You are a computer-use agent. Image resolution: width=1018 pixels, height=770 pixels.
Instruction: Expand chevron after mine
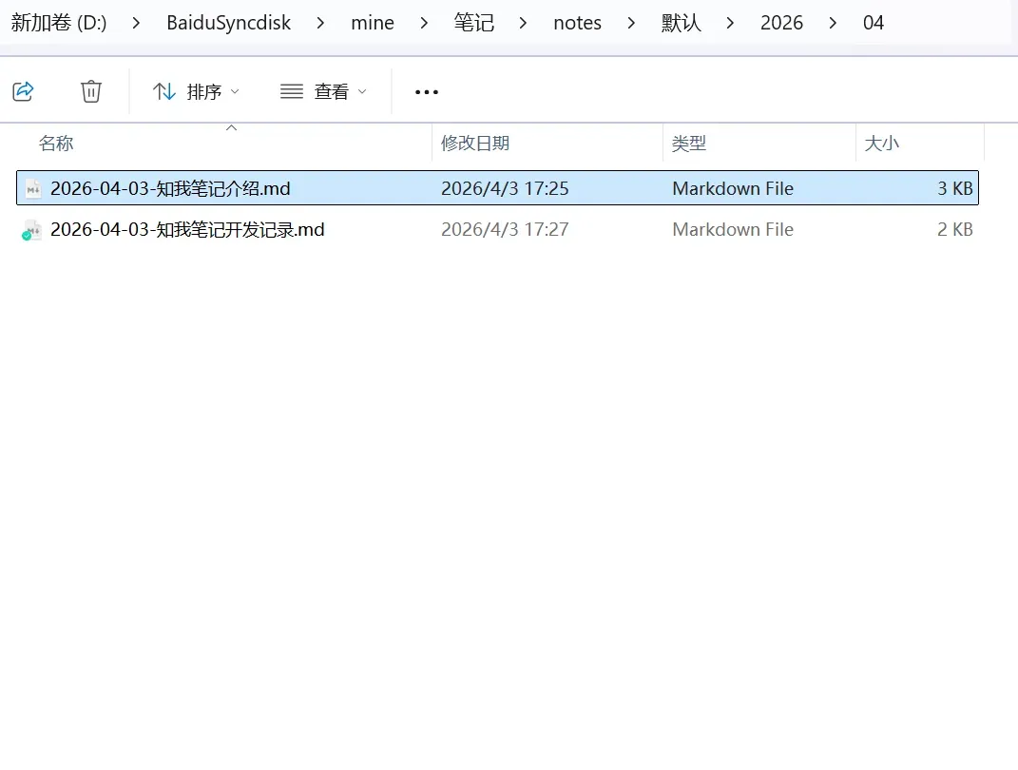(424, 24)
